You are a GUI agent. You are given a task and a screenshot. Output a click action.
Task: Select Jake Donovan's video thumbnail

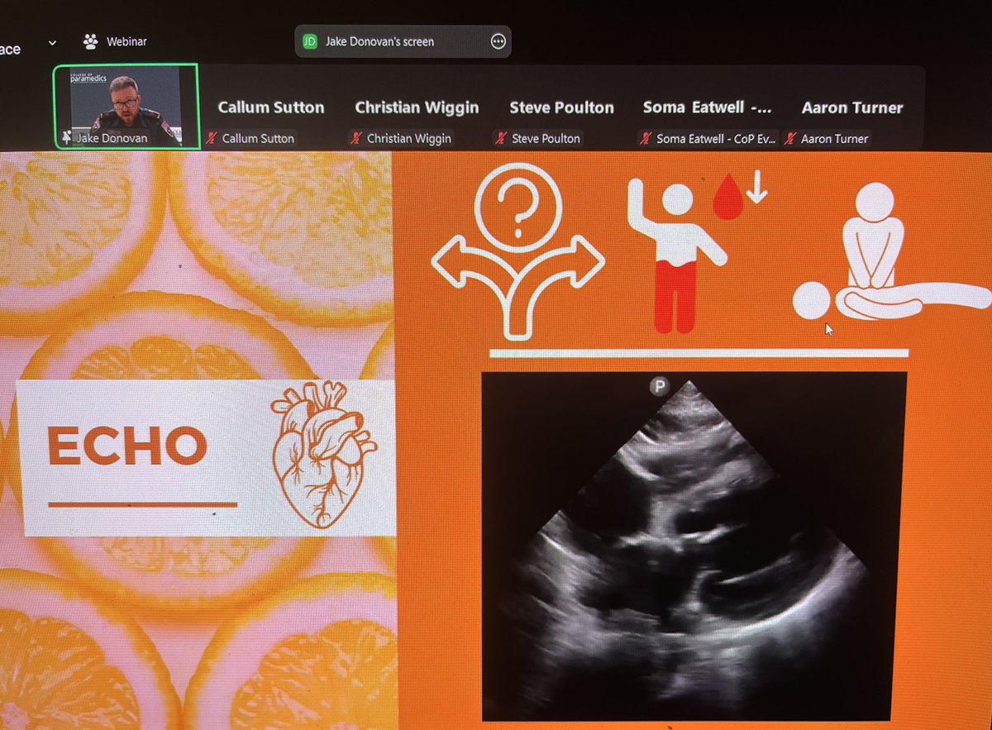(x=126, y=107)
